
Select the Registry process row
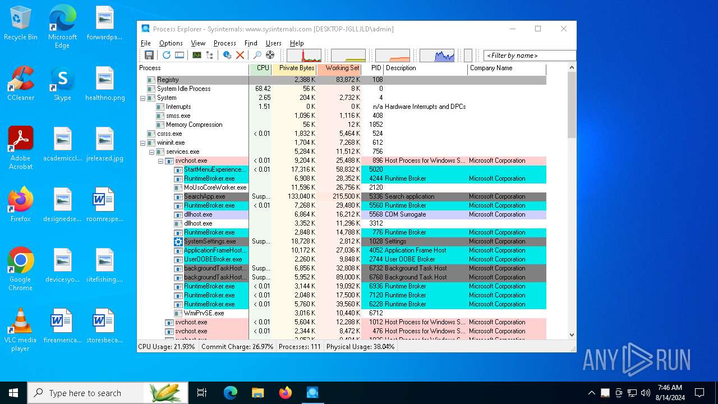pyautogui.click(x=342, y=80)
